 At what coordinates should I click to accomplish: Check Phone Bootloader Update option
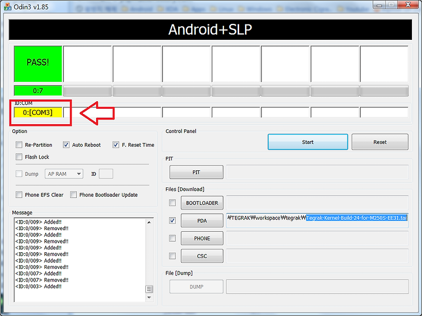(x=73, y=194)
